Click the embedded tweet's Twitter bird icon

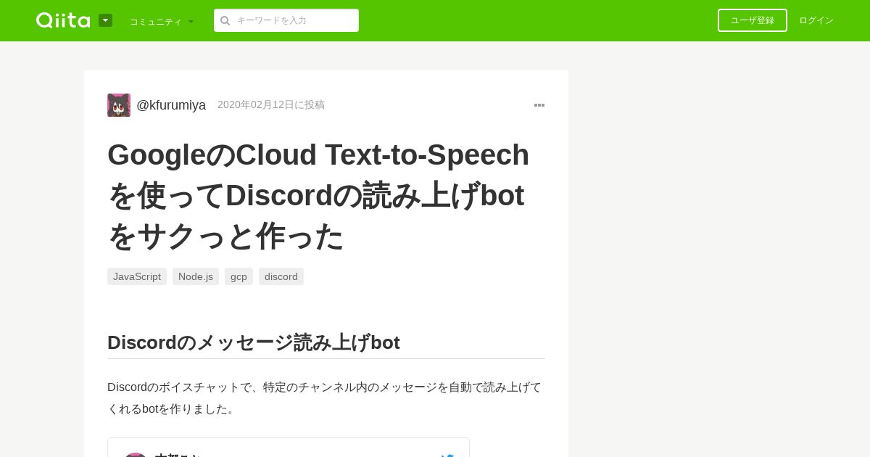(x=447, y=456)
